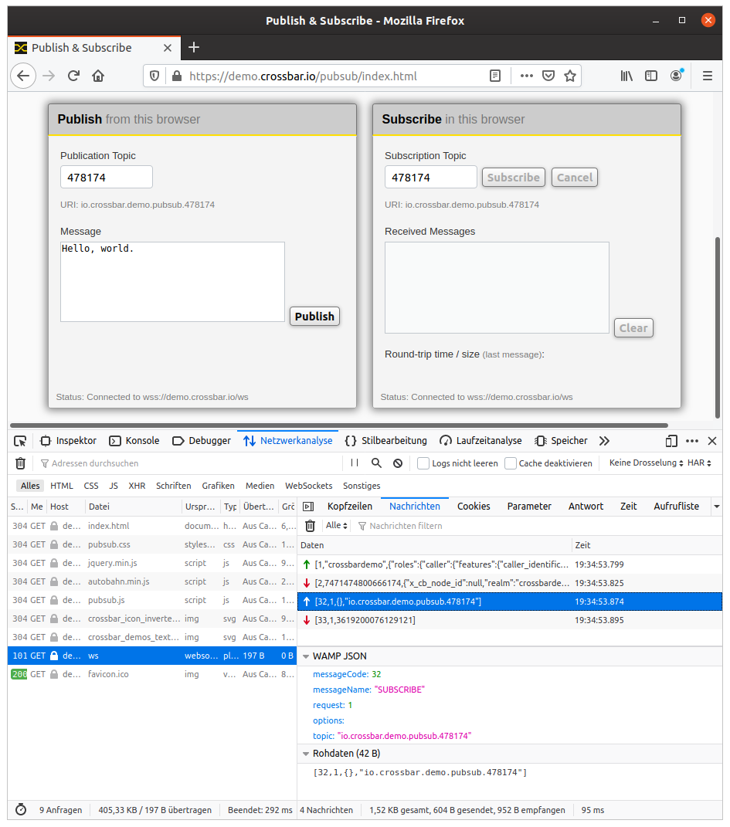Check 'Cache deaktivieren'

[x=511, y=463]
